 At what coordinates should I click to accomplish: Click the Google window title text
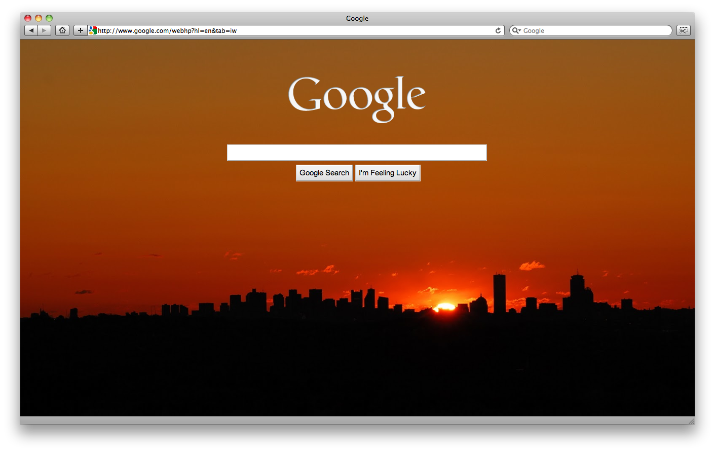pyautogui.click(x=357, y=18)
